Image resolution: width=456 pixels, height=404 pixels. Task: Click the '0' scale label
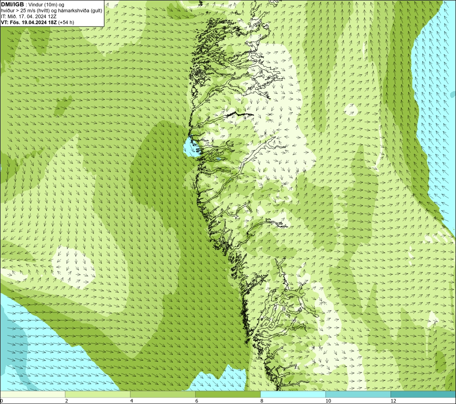click(x=1, y=401)
